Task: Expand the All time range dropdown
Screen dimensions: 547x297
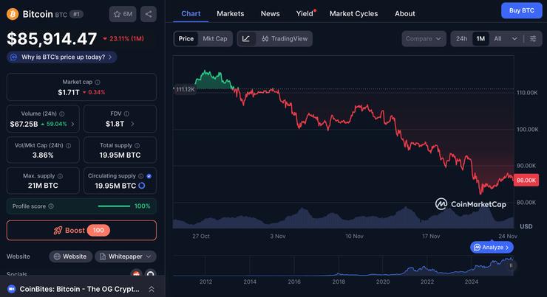Action: (506, 38)
